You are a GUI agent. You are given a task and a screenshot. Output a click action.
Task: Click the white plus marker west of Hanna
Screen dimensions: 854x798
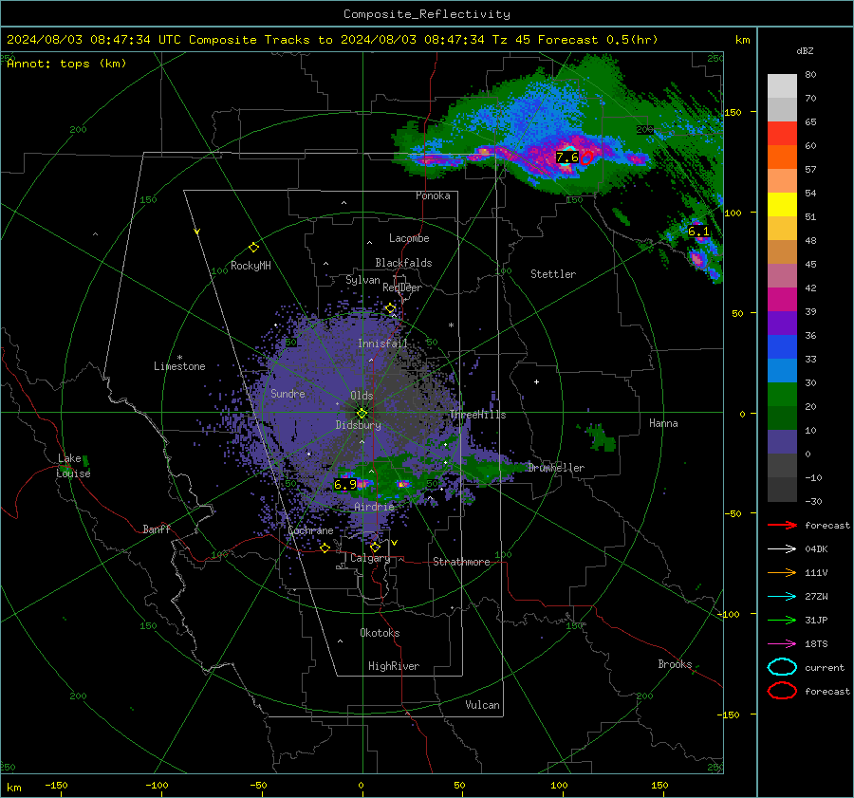(536, 381)
